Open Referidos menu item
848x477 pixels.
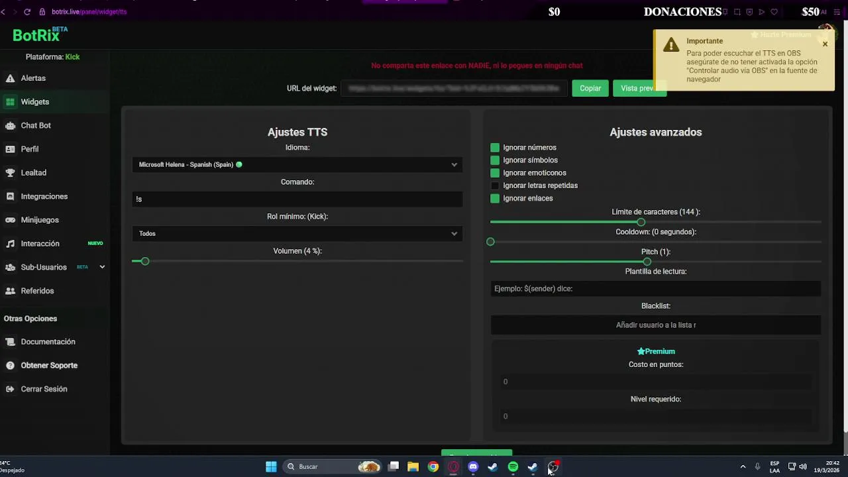tap(37, 291)
